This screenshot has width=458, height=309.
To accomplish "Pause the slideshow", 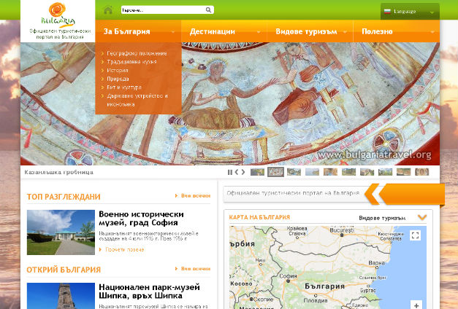I will point(230,172).
